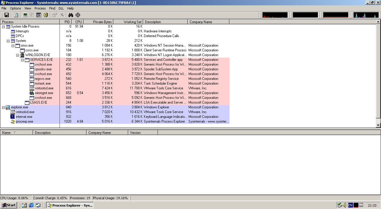
Task: Click the volume speaker tray icon
Action: click(x=345, y=205)
